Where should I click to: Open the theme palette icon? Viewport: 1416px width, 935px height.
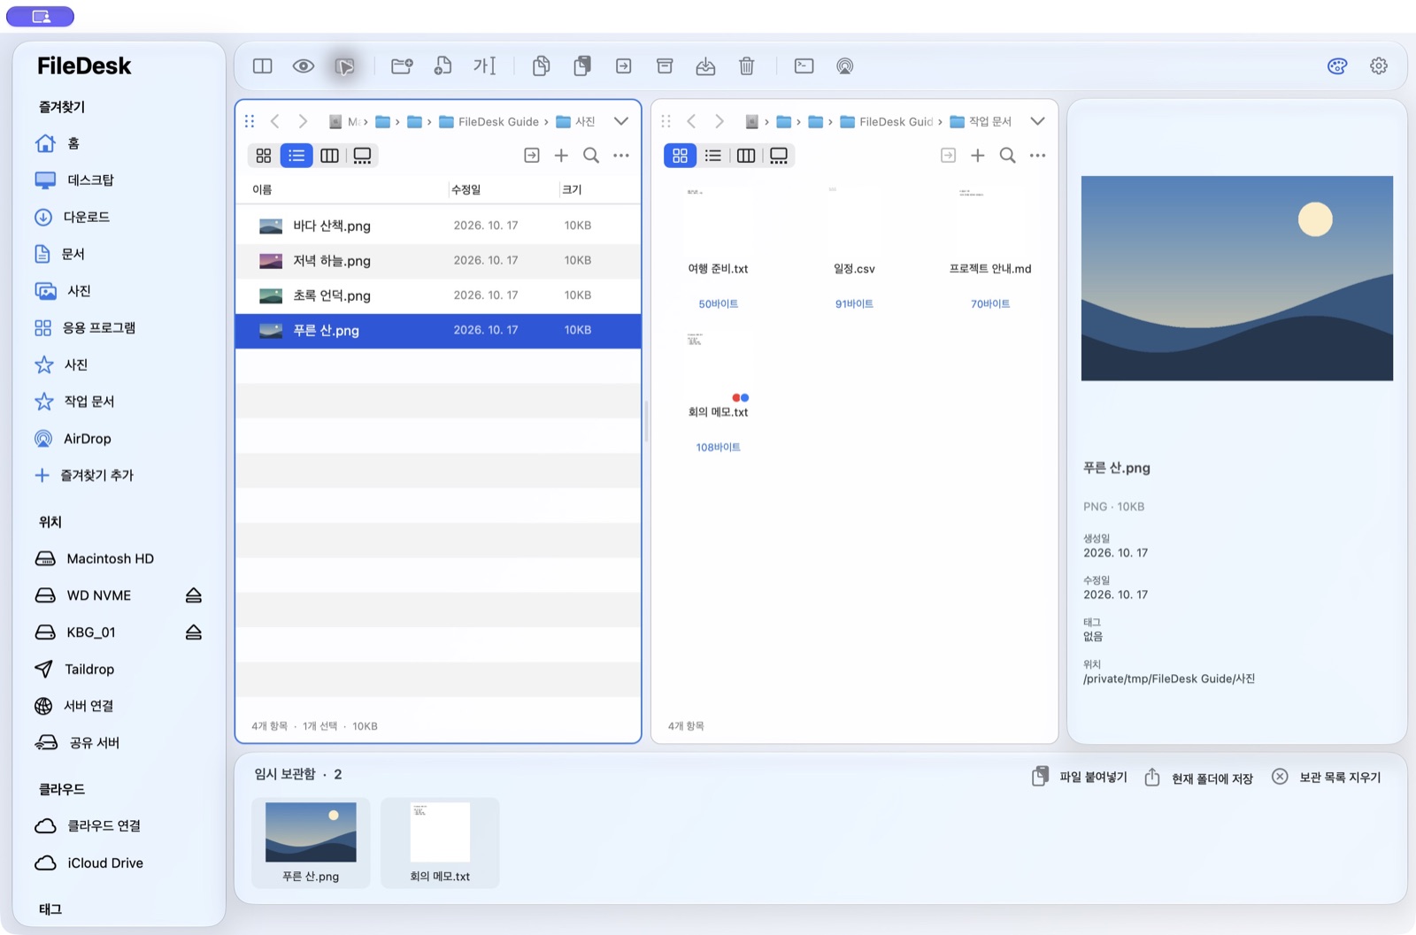pyautogui.click(x=1337, y=66)
